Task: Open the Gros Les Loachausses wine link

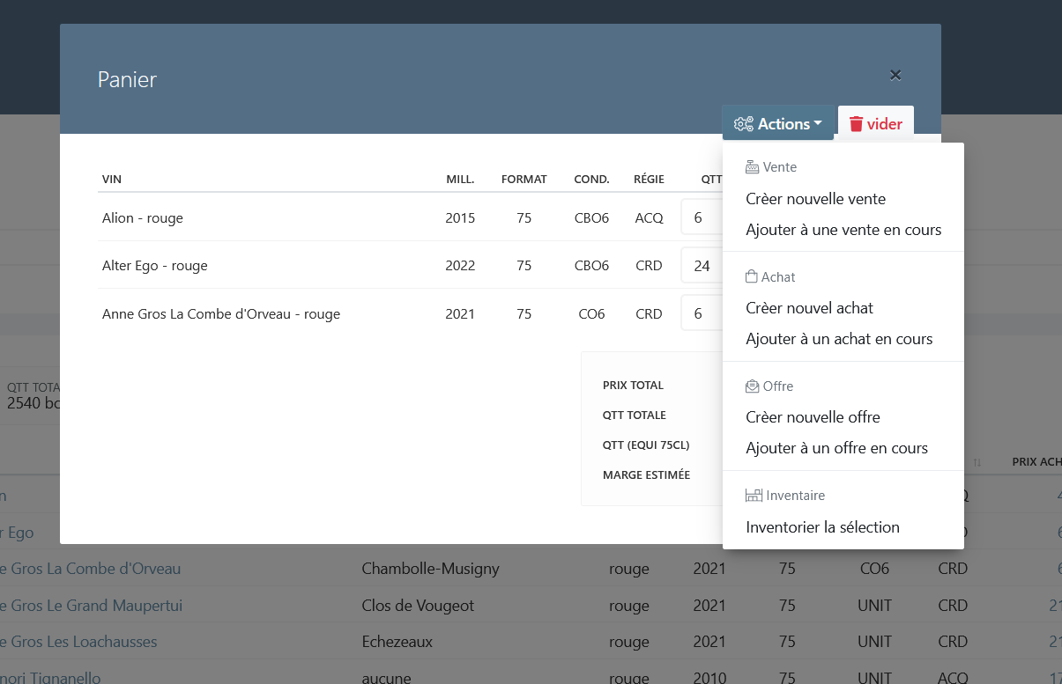Action: tap(79, 642)
